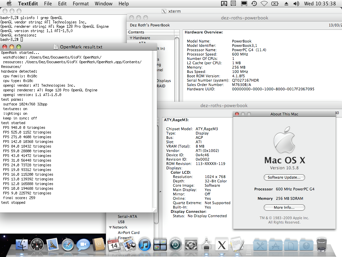342x257 pixels.
Task: Launch Safari compass icon
Action: click(68, 245)
